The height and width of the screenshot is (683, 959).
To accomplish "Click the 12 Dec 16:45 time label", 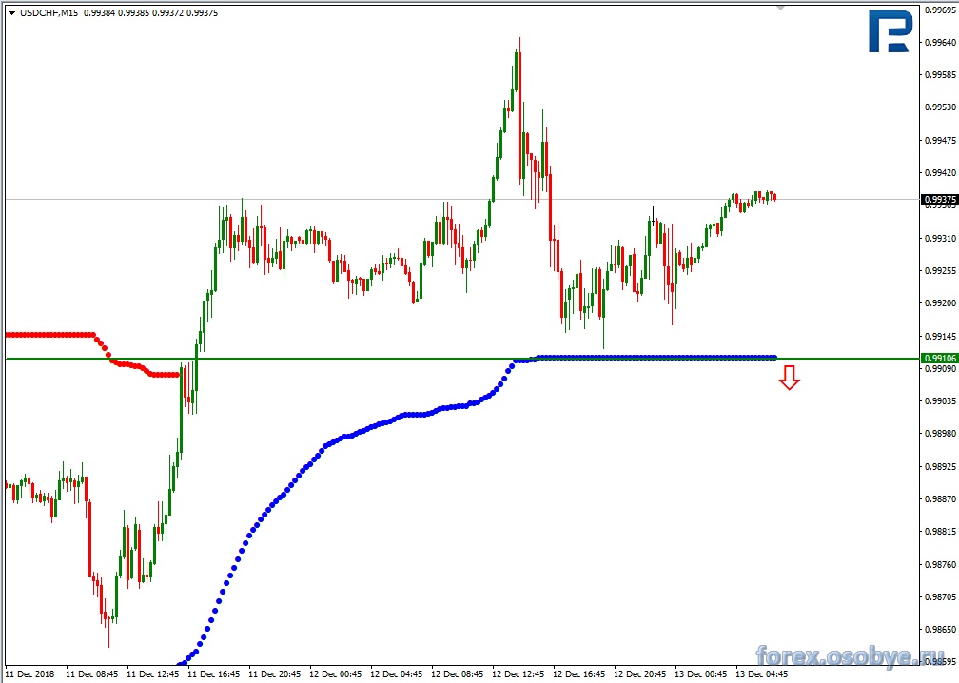I will 579,674.
